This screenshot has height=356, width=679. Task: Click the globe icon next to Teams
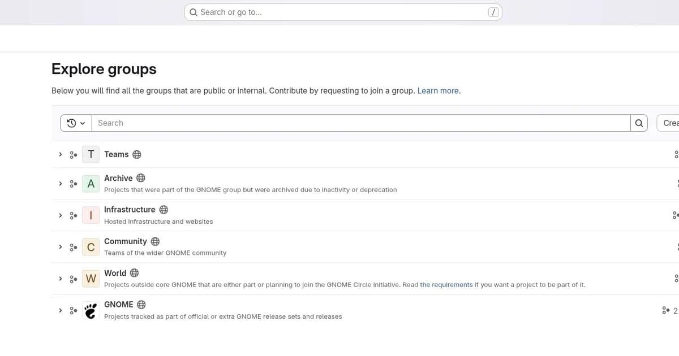click(x=136, y=154)
